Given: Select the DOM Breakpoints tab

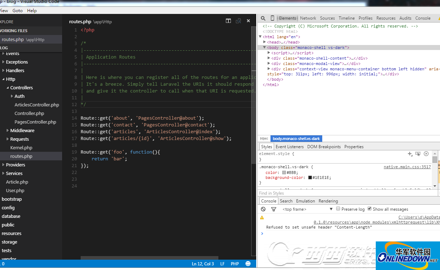Looking at the screenshot, I should (x=324, y=147).
